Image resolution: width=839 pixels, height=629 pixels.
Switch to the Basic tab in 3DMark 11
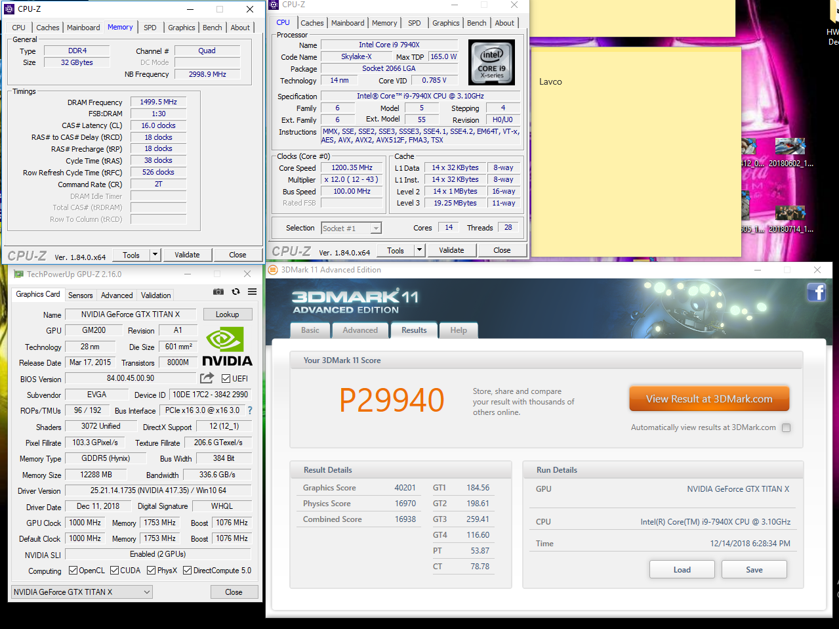point(310,330)
